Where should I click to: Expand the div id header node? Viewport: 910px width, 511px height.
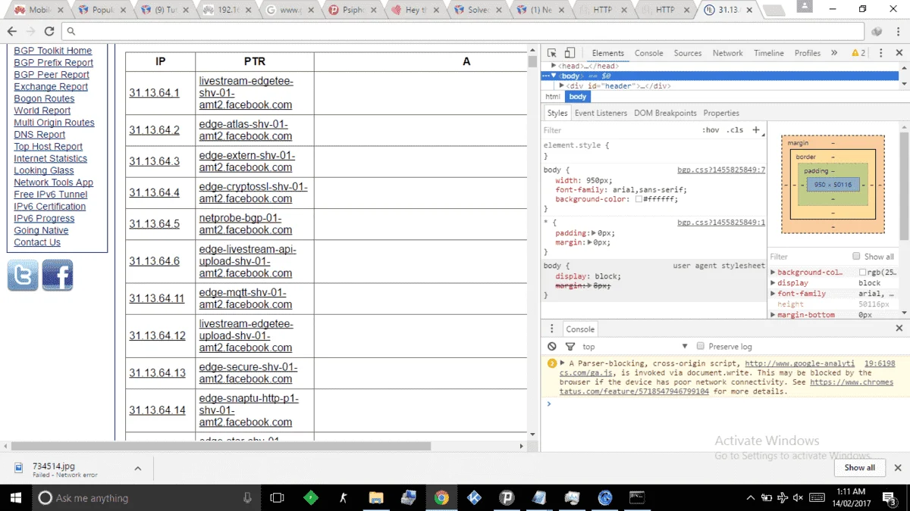(562, 86)
